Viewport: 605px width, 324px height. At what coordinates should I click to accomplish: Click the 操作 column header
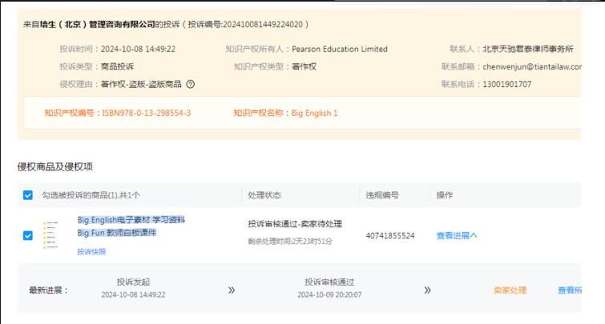pyautogui.click(x=445, y=195)
